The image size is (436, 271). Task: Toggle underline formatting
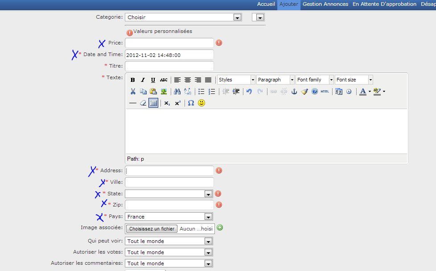tap(153, 80)
